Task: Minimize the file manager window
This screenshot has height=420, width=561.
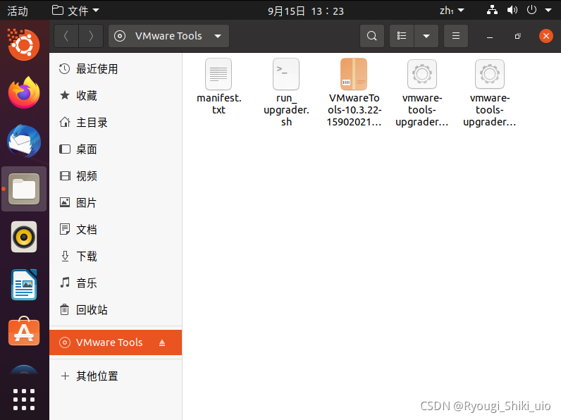Action: pos(490,36)
